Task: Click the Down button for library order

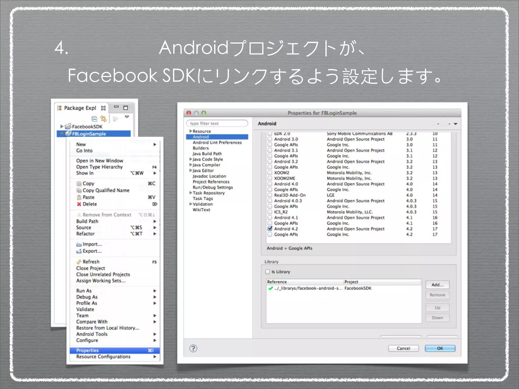Action: point(437,318)
